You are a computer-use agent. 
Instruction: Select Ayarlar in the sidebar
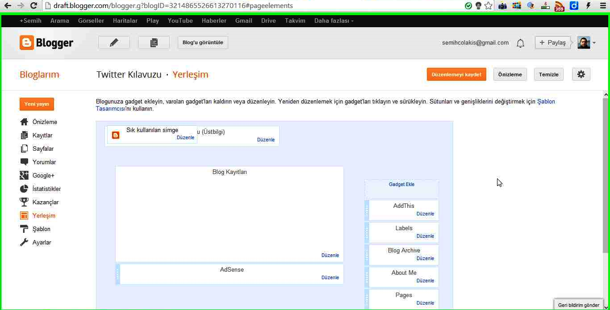tap(36, 242)
